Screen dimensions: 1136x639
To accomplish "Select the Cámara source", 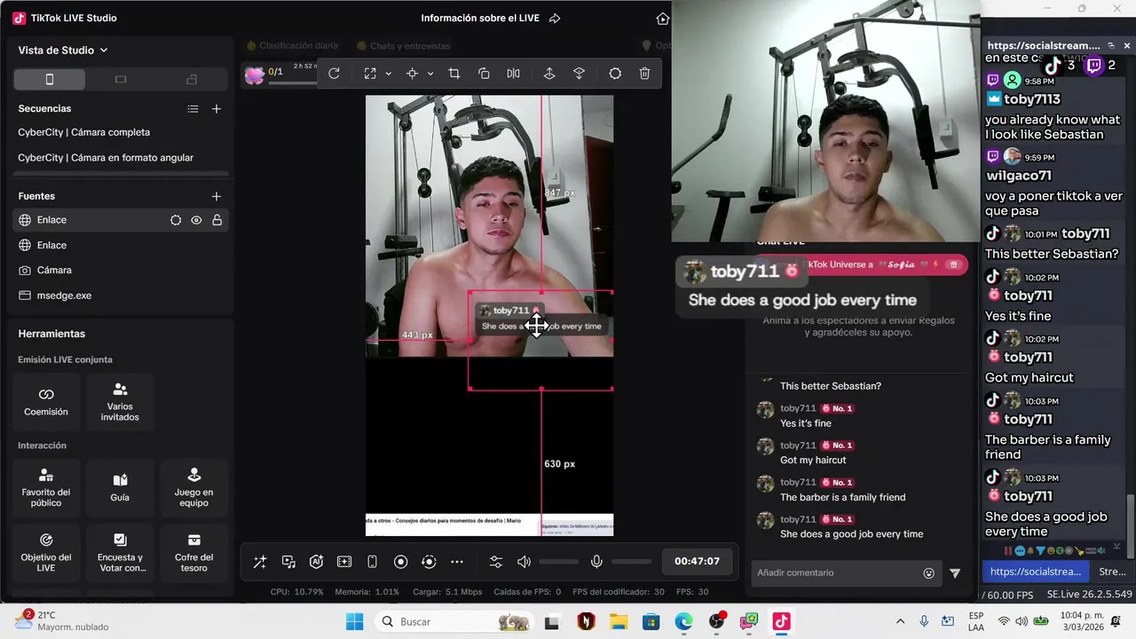I will pyautogui.click(x=120, y=270).
